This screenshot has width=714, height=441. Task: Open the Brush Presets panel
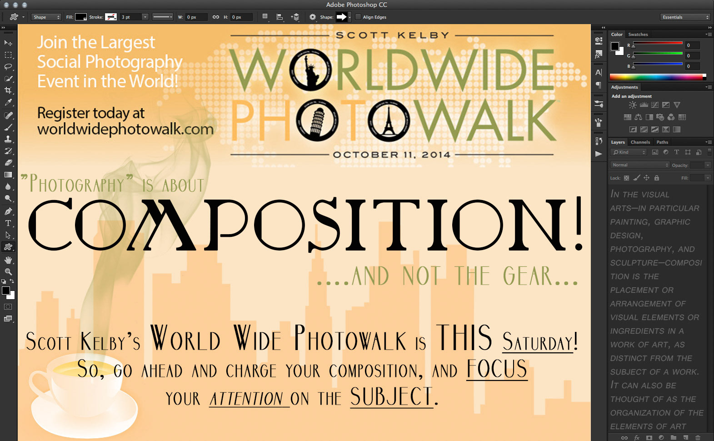(x=599, y=122)
